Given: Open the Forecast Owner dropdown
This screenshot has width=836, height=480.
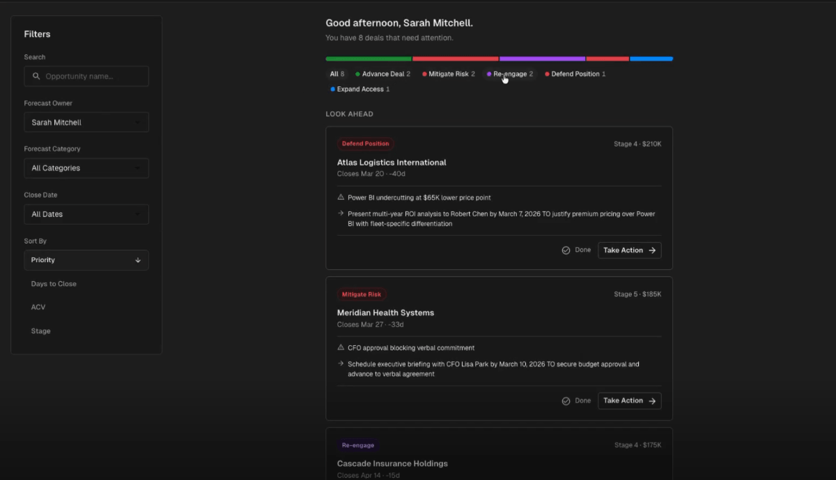Looking at the screenshot, I should pos(86,122).
